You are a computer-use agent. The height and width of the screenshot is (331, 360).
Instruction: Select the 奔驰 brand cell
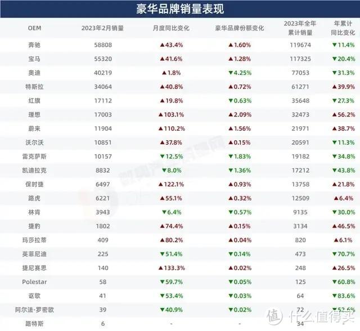click(34, 45)
